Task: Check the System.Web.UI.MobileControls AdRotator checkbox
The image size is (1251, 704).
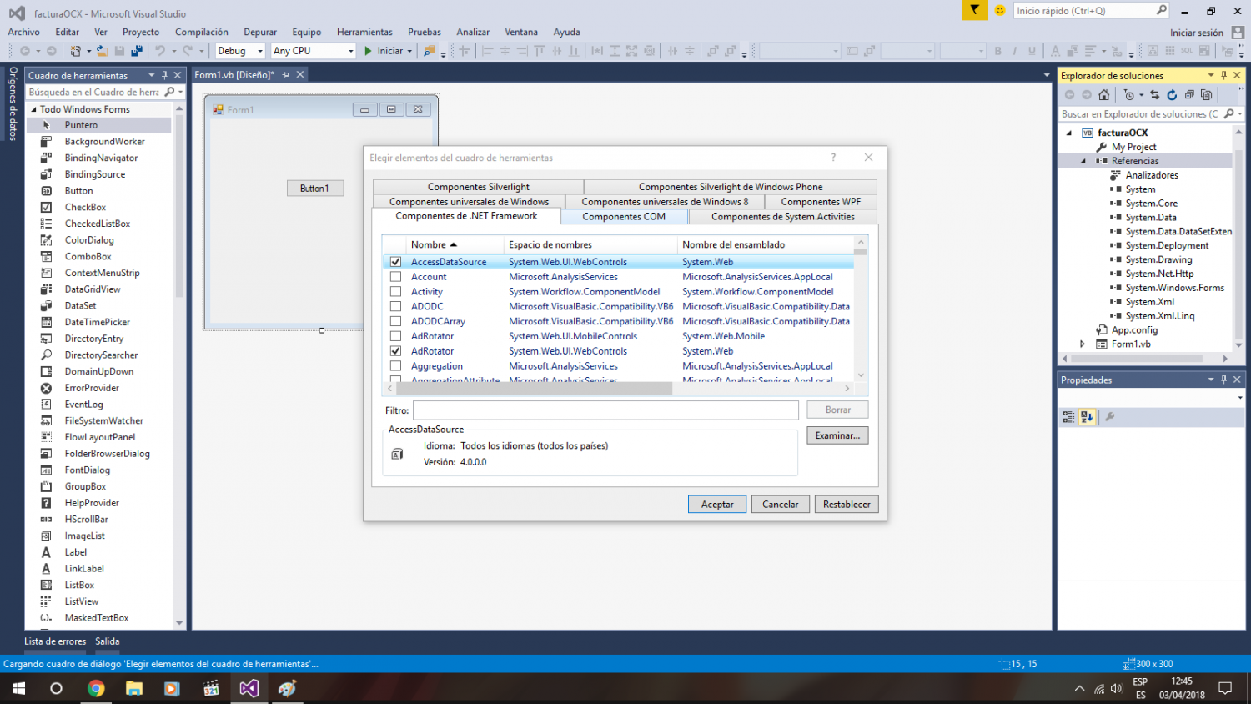Action: tap(396, 336)
